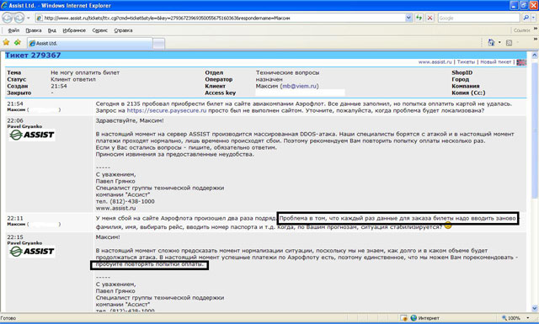The width and height of the screenshot is (539, 324).
Task: Click the Новый тикет link
Action: pyautogui.click(x=496, y=62)
